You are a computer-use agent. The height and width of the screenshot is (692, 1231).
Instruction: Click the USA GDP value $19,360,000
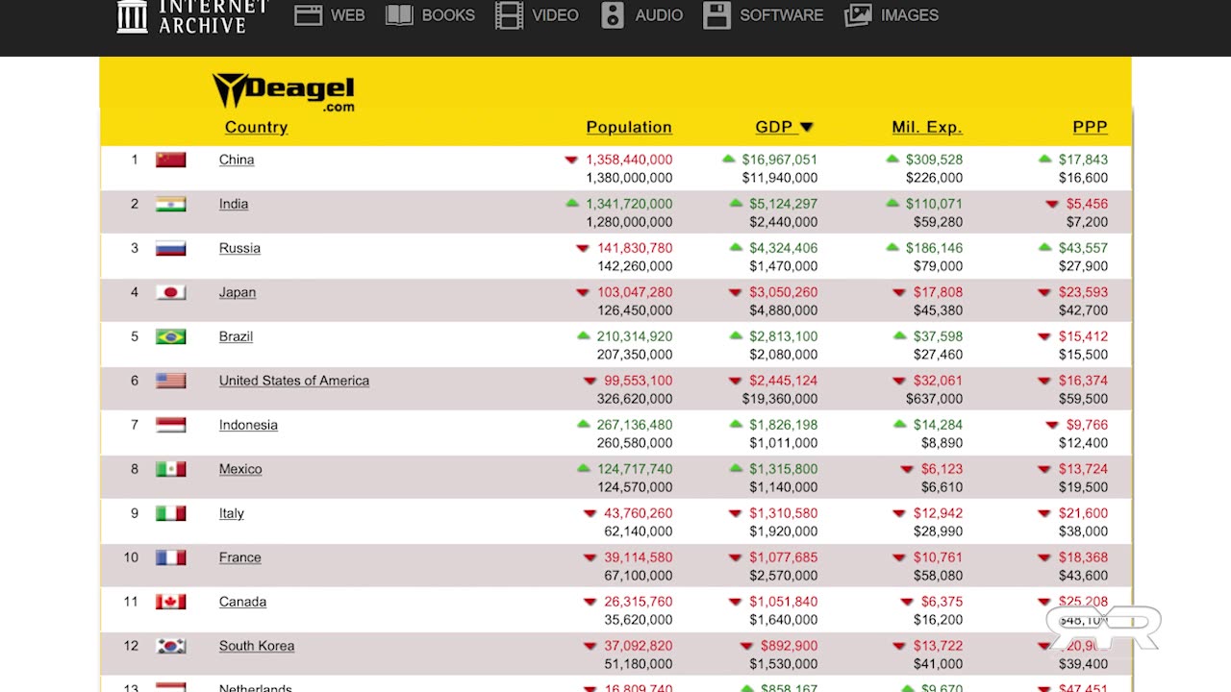[780, 399]
